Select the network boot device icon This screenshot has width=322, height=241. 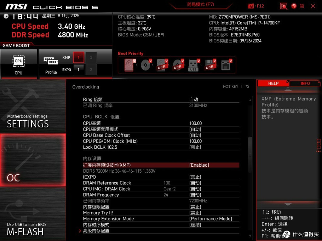(227, 65)
